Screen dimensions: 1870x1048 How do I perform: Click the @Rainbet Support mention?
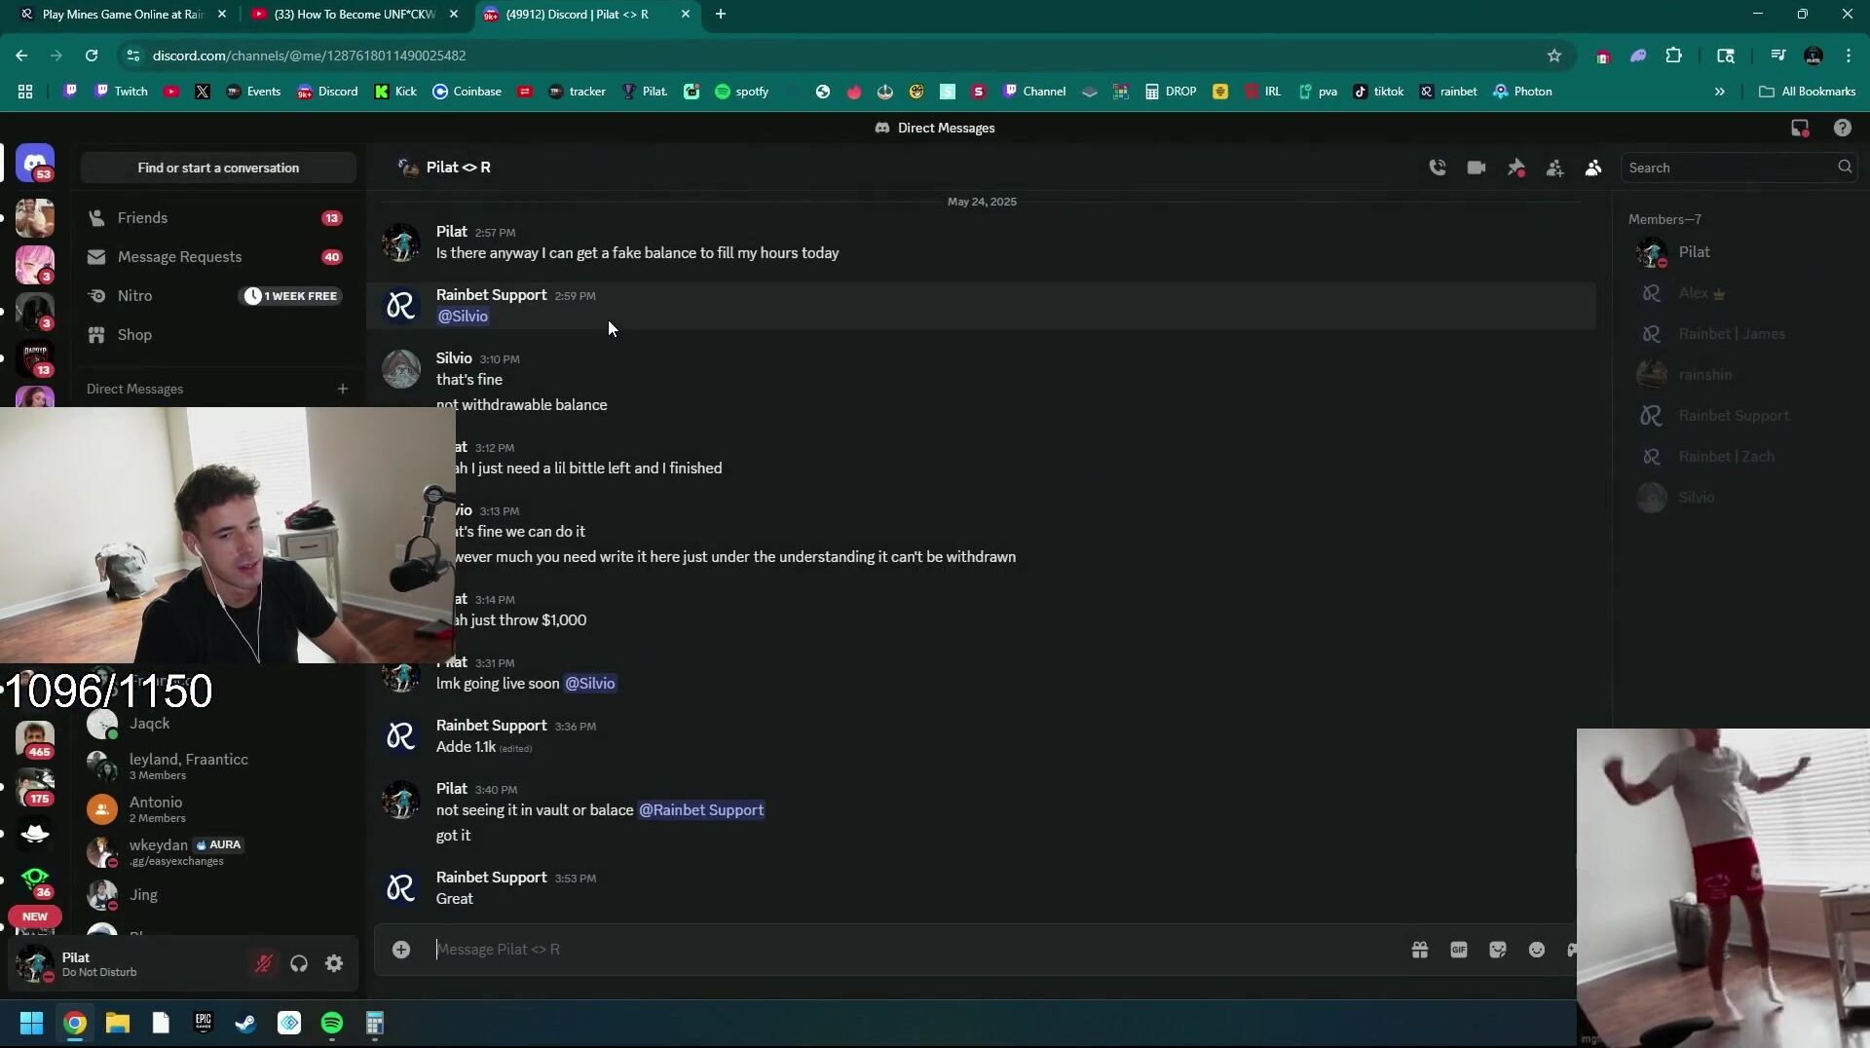[x=701, y=810]
